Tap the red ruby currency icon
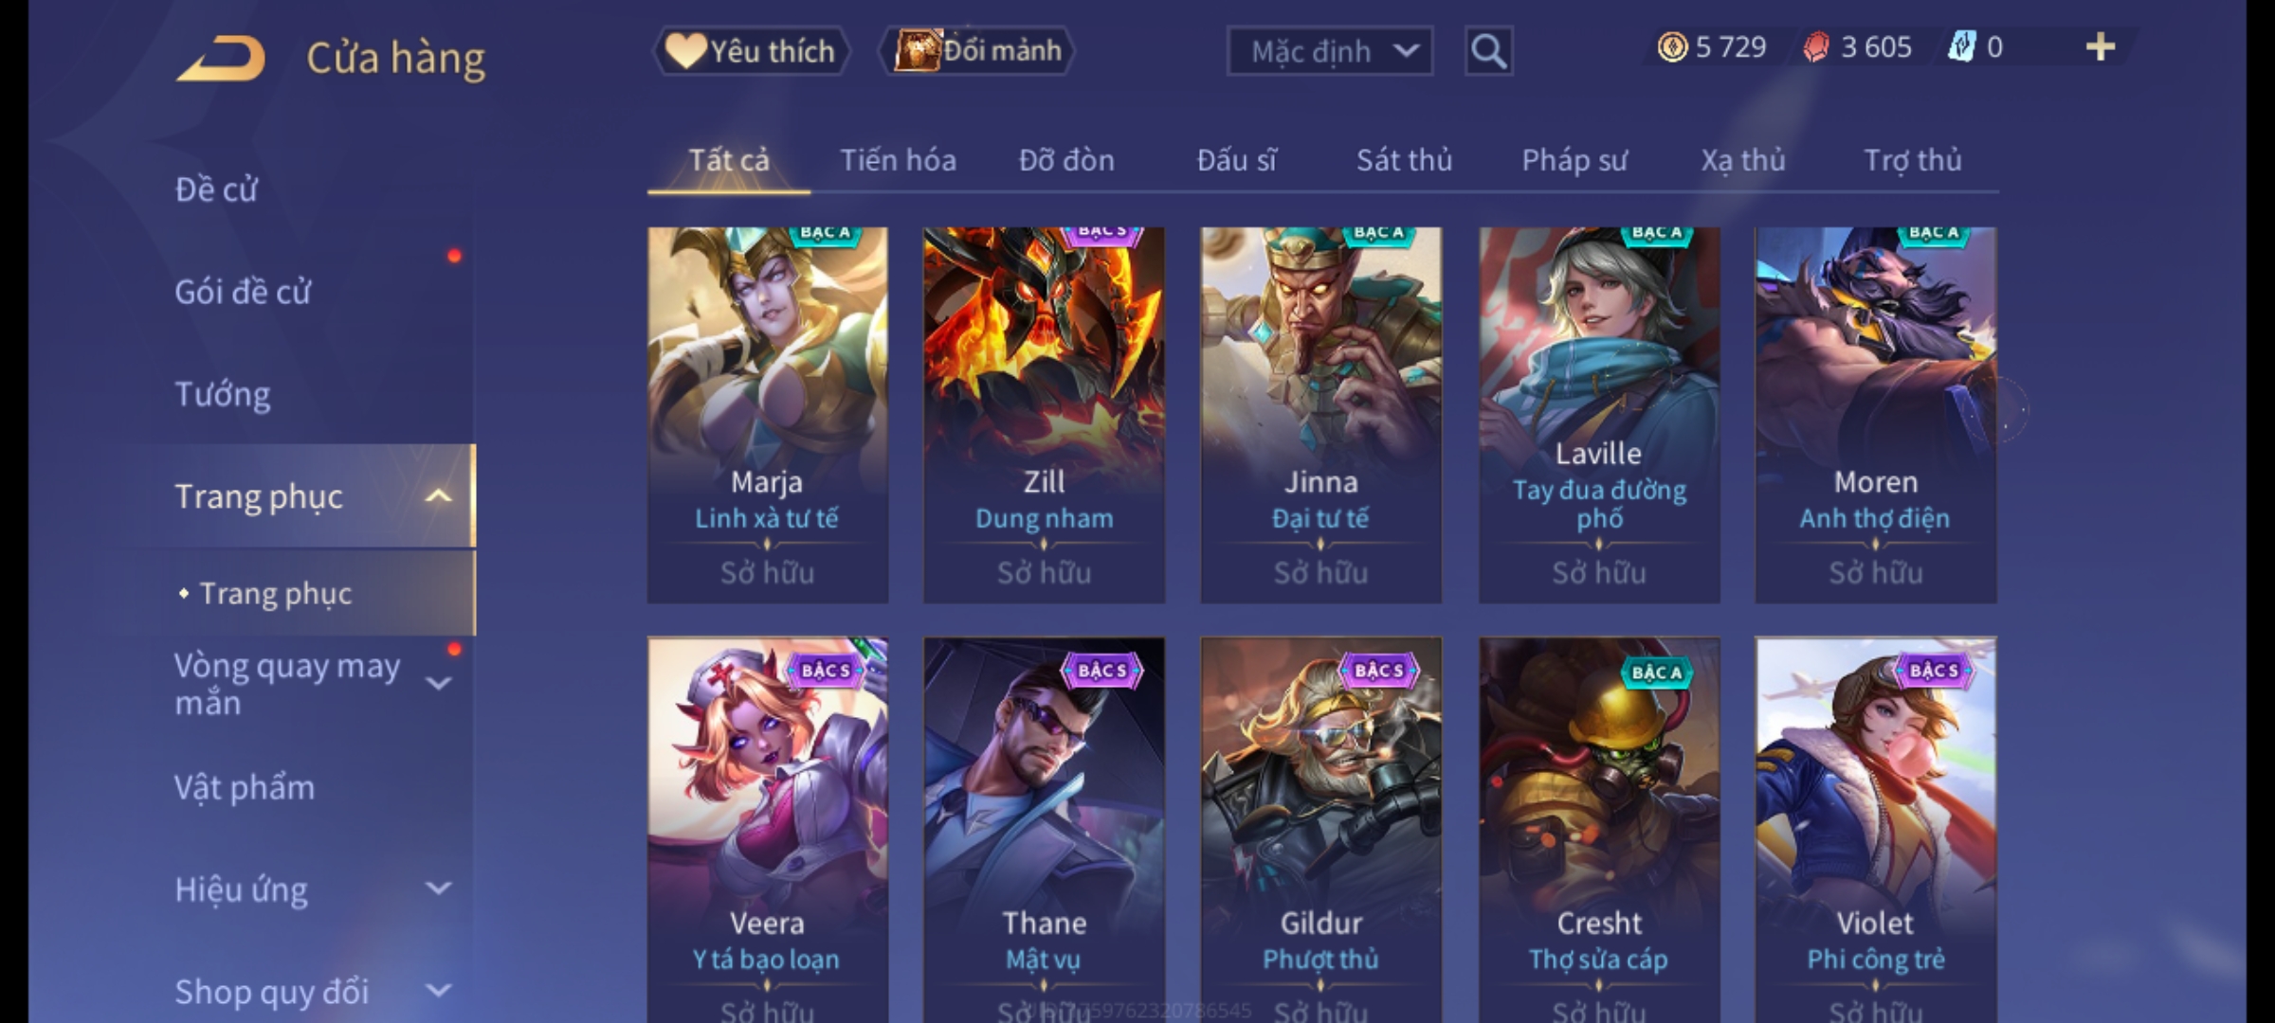This screenshot has width=2275, height=1023. click(1816, 47)
